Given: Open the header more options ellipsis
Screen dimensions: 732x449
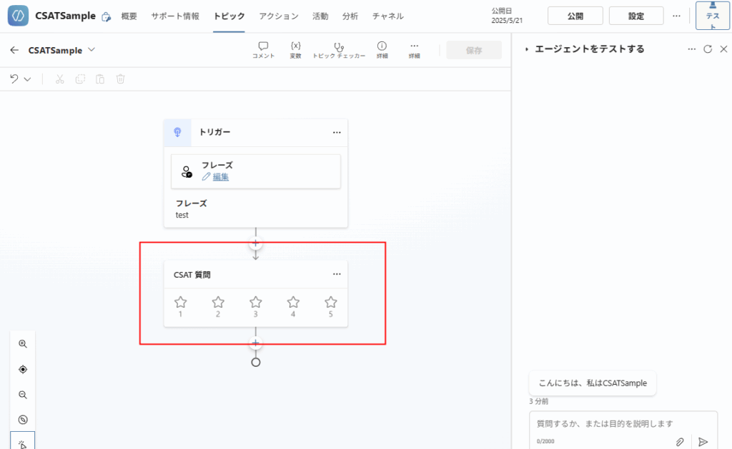Looking at the screenshot, I should coord(676,16).
